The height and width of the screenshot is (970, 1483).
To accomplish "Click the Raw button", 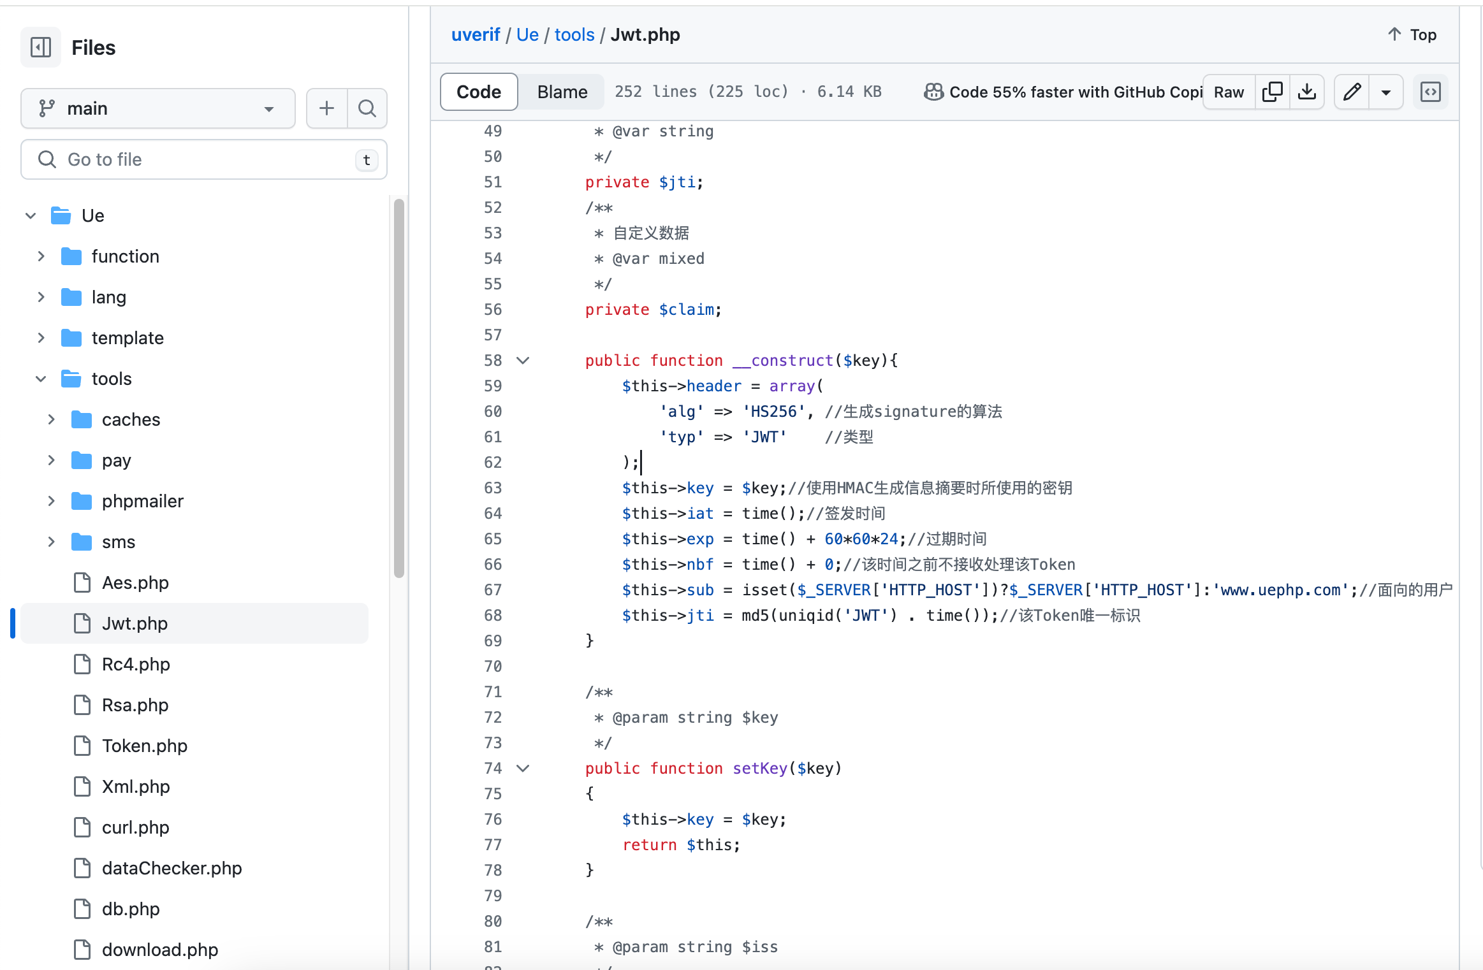I will point(1228,92).
